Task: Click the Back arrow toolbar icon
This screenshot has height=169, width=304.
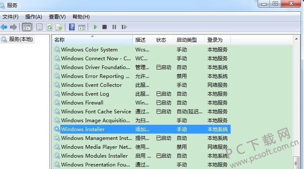Action: click(4, 27)
